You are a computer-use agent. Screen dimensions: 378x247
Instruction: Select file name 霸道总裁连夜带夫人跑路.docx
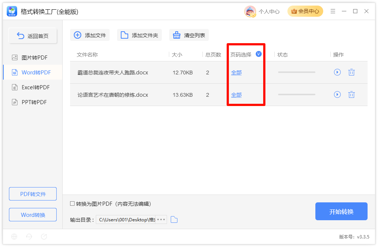coord(113,73)
